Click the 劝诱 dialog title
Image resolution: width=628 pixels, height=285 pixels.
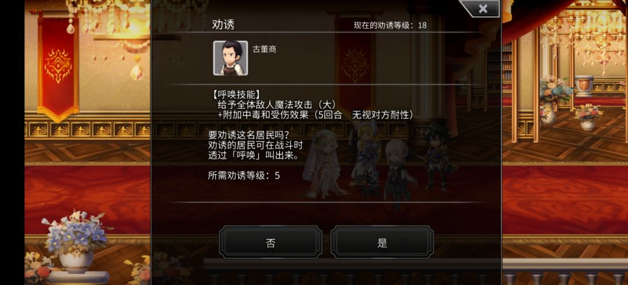click(223, 25)
